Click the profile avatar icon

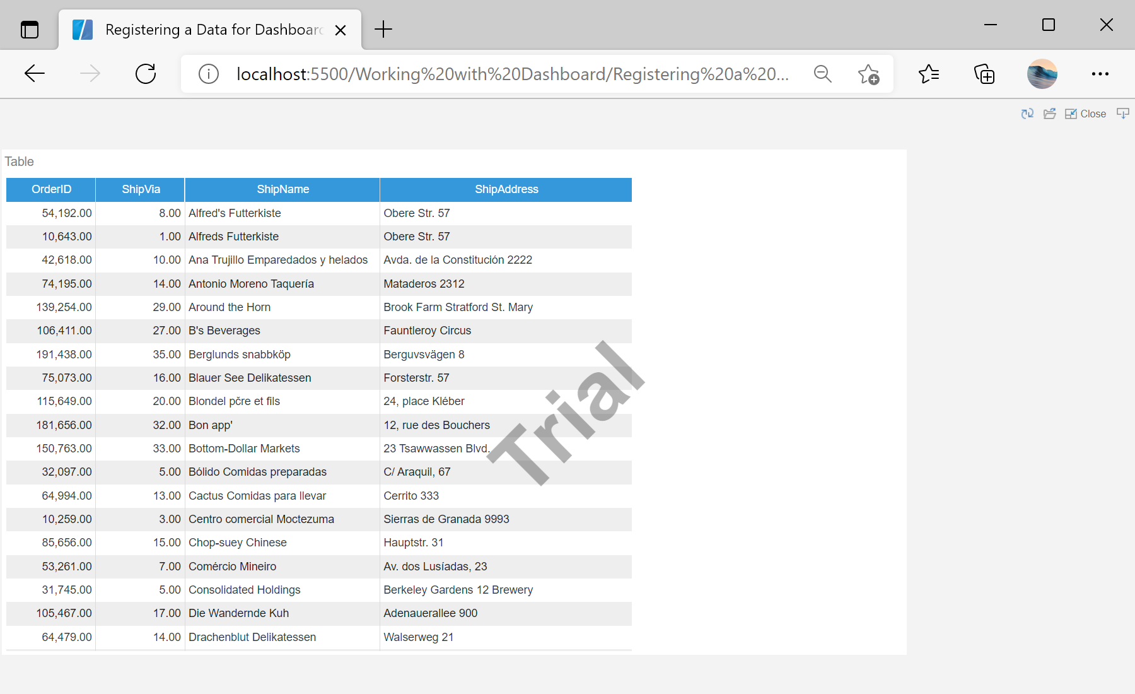coord(1042,74)
